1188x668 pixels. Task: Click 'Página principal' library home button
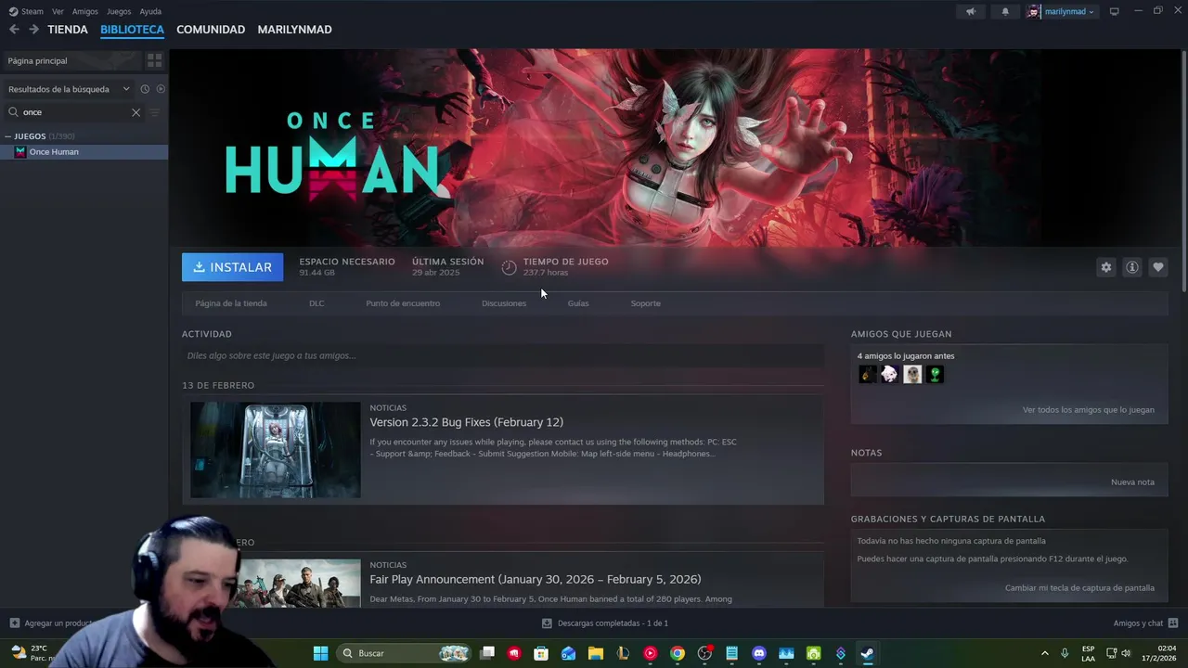point(71,60)
